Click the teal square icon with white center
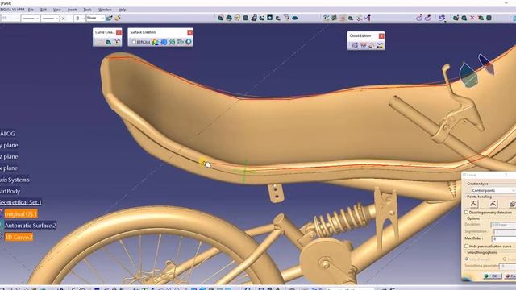Screen dimensions: 516x290 point(269,18)
